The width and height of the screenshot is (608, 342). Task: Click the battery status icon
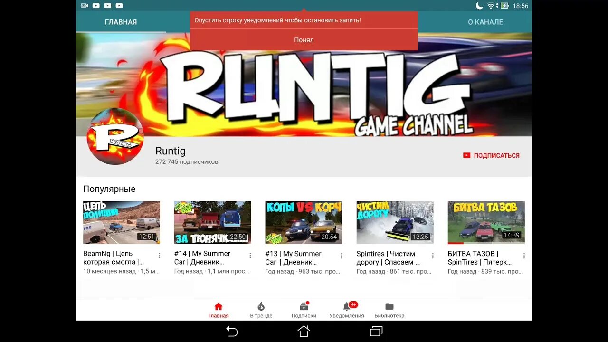click(x=504, y=6)
